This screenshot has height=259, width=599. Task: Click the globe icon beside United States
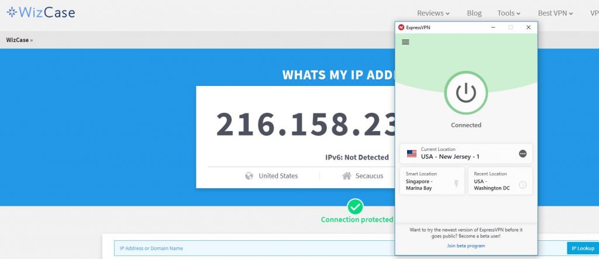tap(249, 176)
